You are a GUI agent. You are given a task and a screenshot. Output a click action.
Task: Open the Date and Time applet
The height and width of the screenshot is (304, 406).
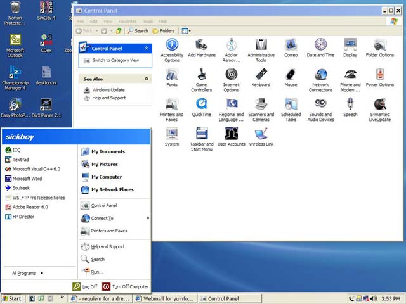(x=320, y=48)
